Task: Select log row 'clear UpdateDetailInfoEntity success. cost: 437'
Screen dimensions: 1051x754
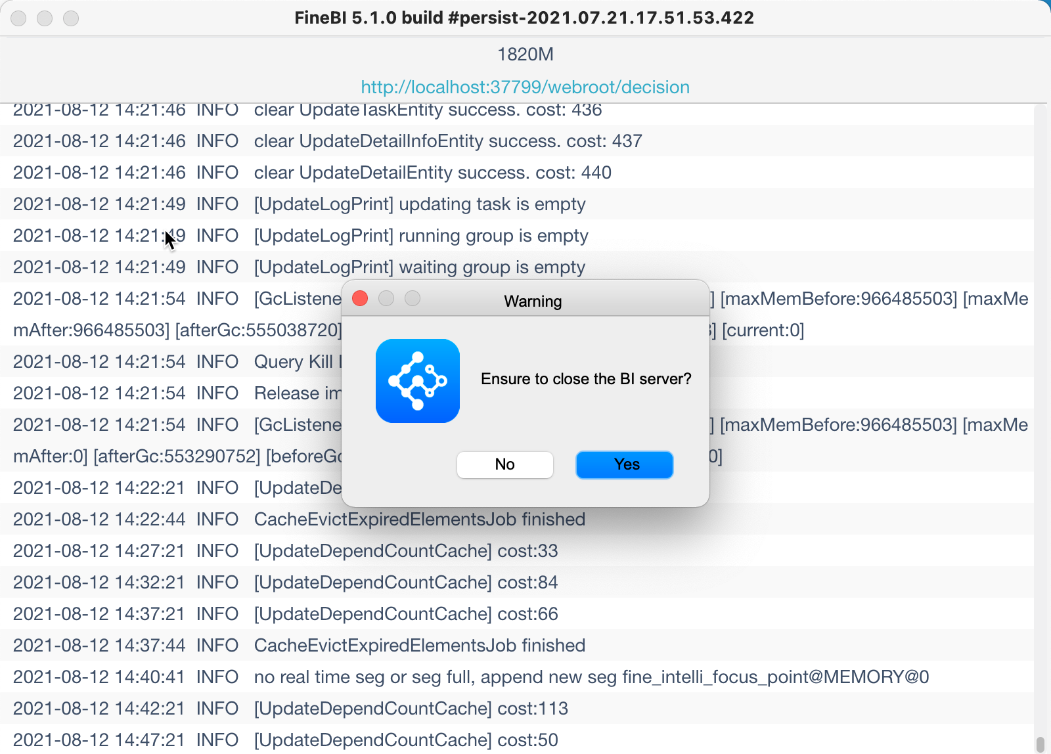Action: (x=517, y=141)
